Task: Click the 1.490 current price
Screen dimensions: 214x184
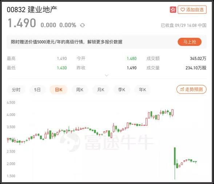Action: click(22, 23)
